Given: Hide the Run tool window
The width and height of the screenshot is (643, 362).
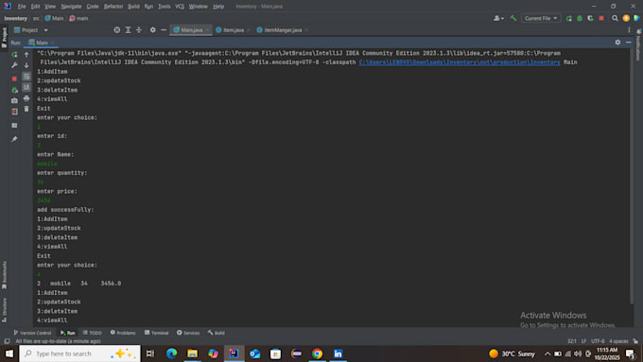Looking at the screenshot, I should coord(628,43).
